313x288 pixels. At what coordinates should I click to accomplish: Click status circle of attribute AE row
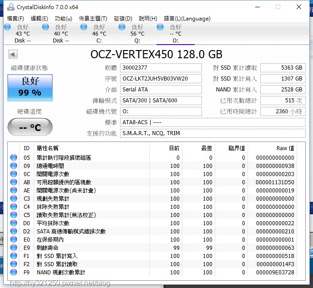point(14,190)
